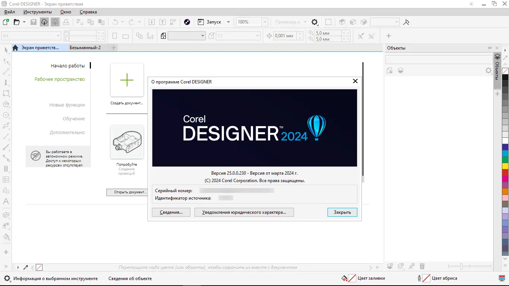Image resolution: width=509 pixels, height=286 pixels.
Task: Click the New document icon in toolbar
Action: (x=6, y=22)
